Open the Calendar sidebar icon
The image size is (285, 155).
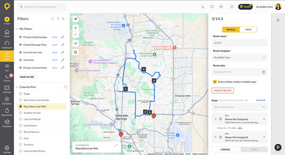tap(7, 89)
